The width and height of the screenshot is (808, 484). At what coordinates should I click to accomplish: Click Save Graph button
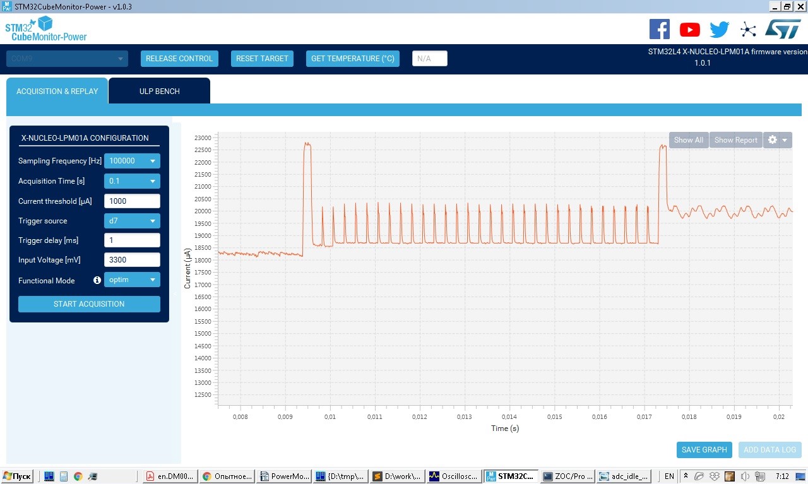click(x=704, y=450)
